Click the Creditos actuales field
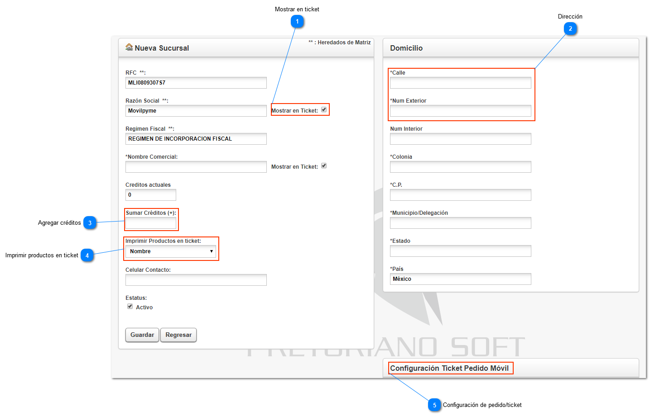The height and width of the screenshot is (416, 650). pos(151,195)
